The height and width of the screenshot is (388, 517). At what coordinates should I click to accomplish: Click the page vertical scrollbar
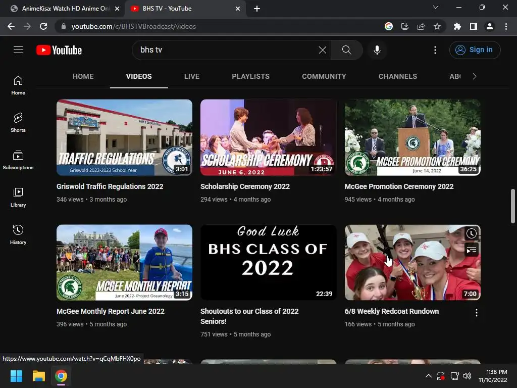pos(513,206)
